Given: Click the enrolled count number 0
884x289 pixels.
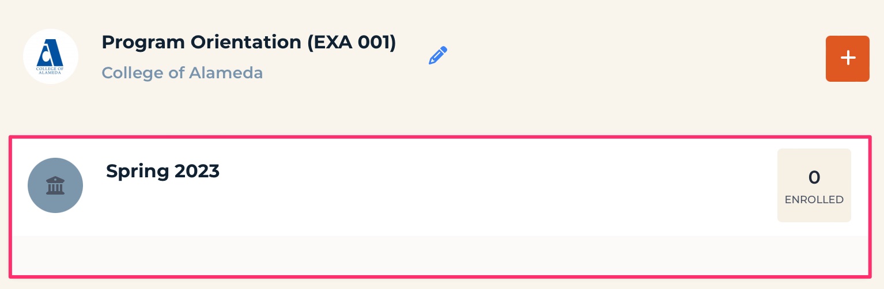Looking at the screenshot, I should pos(814,177).
